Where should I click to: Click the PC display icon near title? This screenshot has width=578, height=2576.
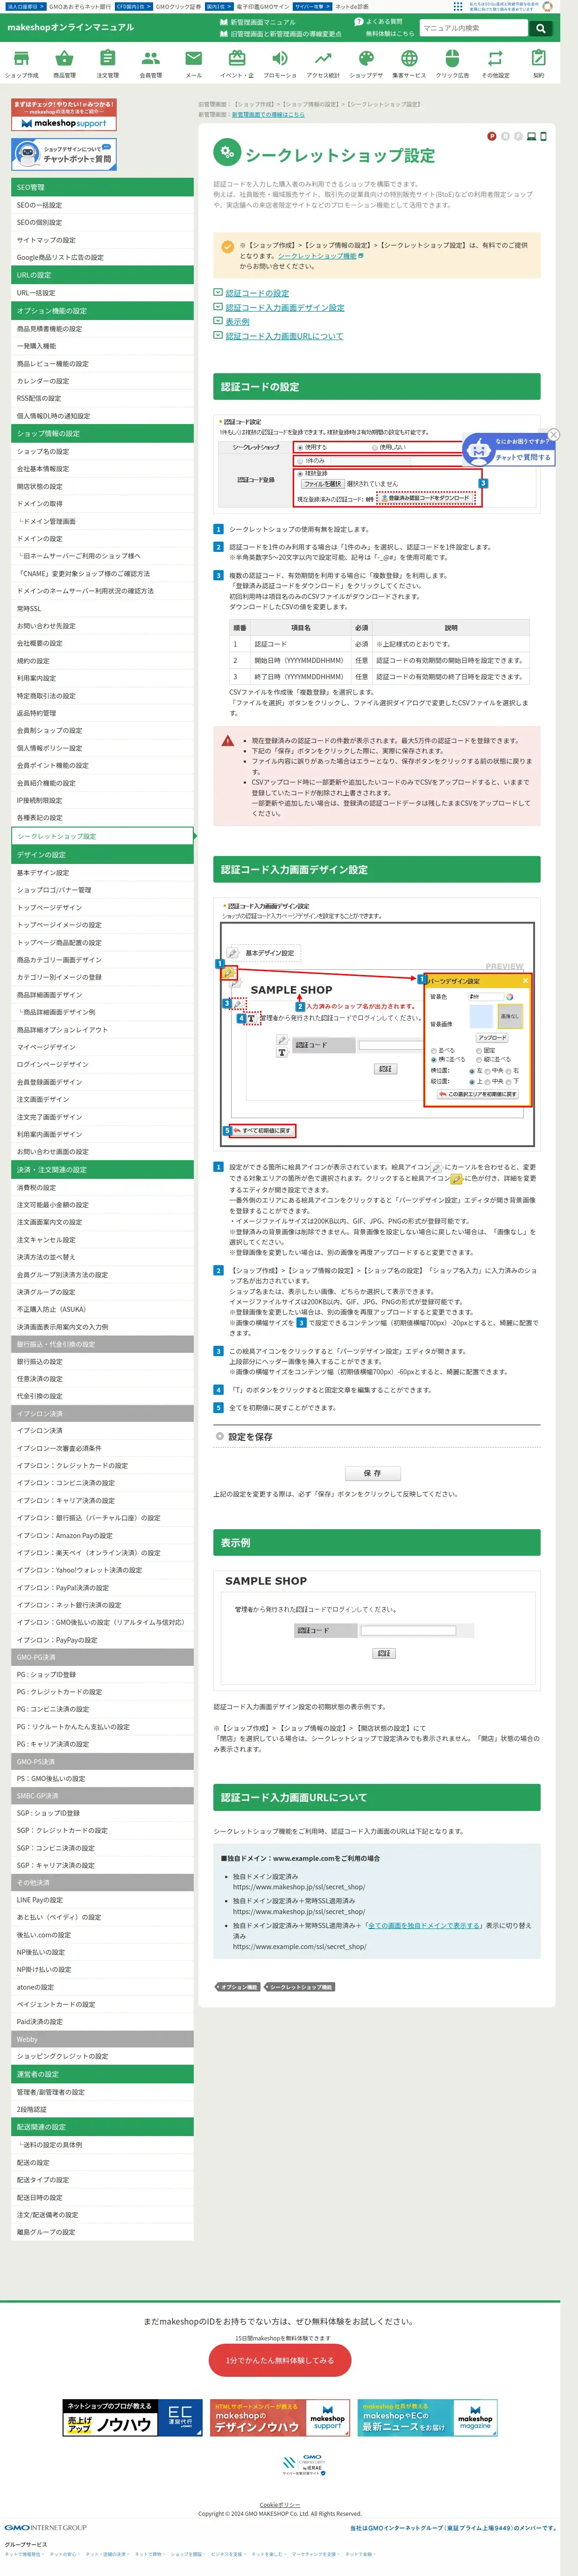click(x=531, y=136)
